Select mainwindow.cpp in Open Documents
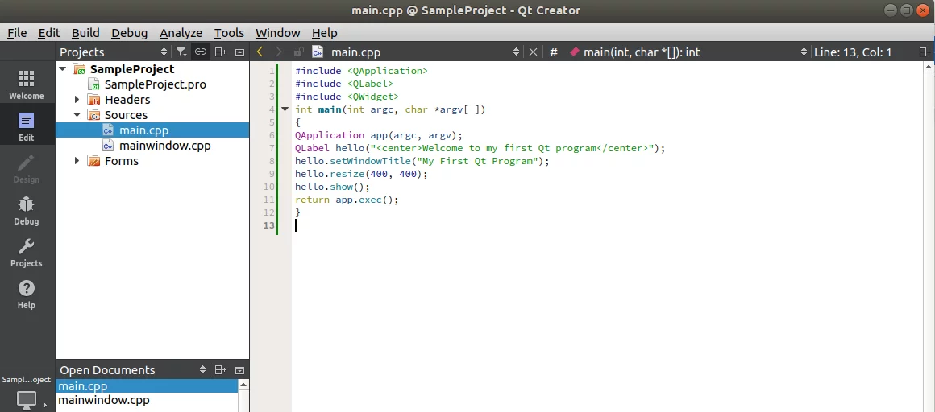The width and height of the screenshot is (935, 412). click(x=104, y=400)
